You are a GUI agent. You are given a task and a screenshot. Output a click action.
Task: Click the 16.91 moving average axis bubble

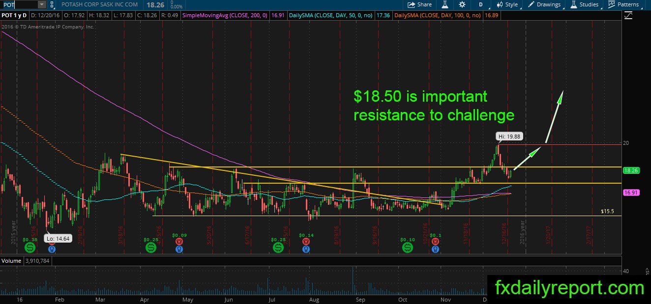630,193
